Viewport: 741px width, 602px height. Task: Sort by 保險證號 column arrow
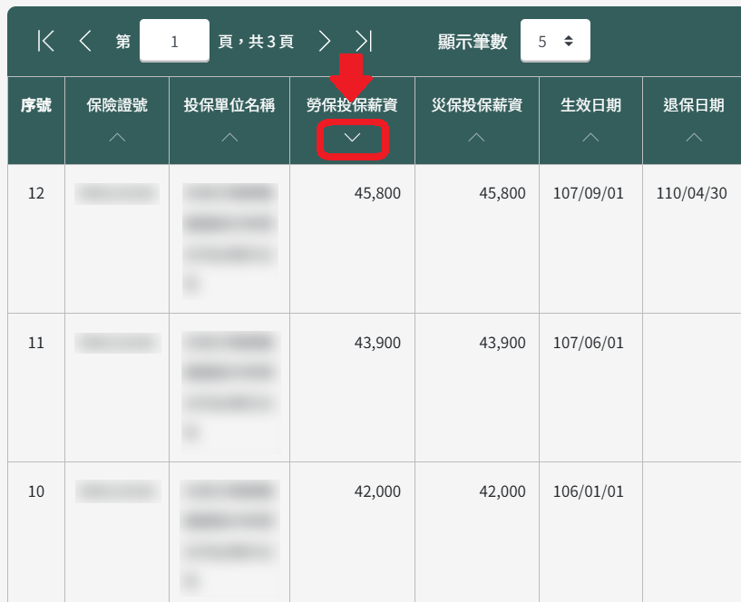116,138
